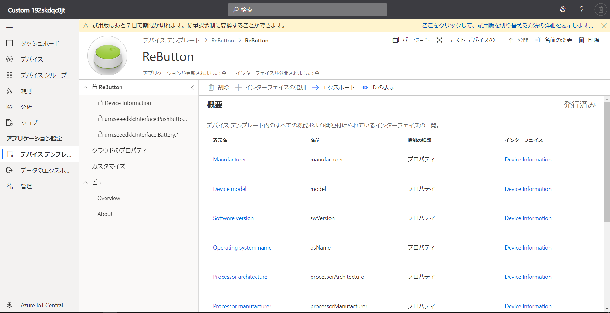Open the Overview view item
Image resolution: width=610 pixels, height=313 pixels.
[x=108, y=198]
